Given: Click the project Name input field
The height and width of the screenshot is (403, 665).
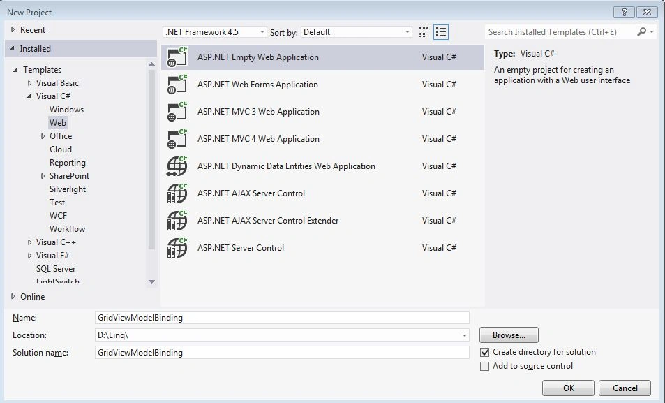Looking at the screenshot, I should (282, 318).
